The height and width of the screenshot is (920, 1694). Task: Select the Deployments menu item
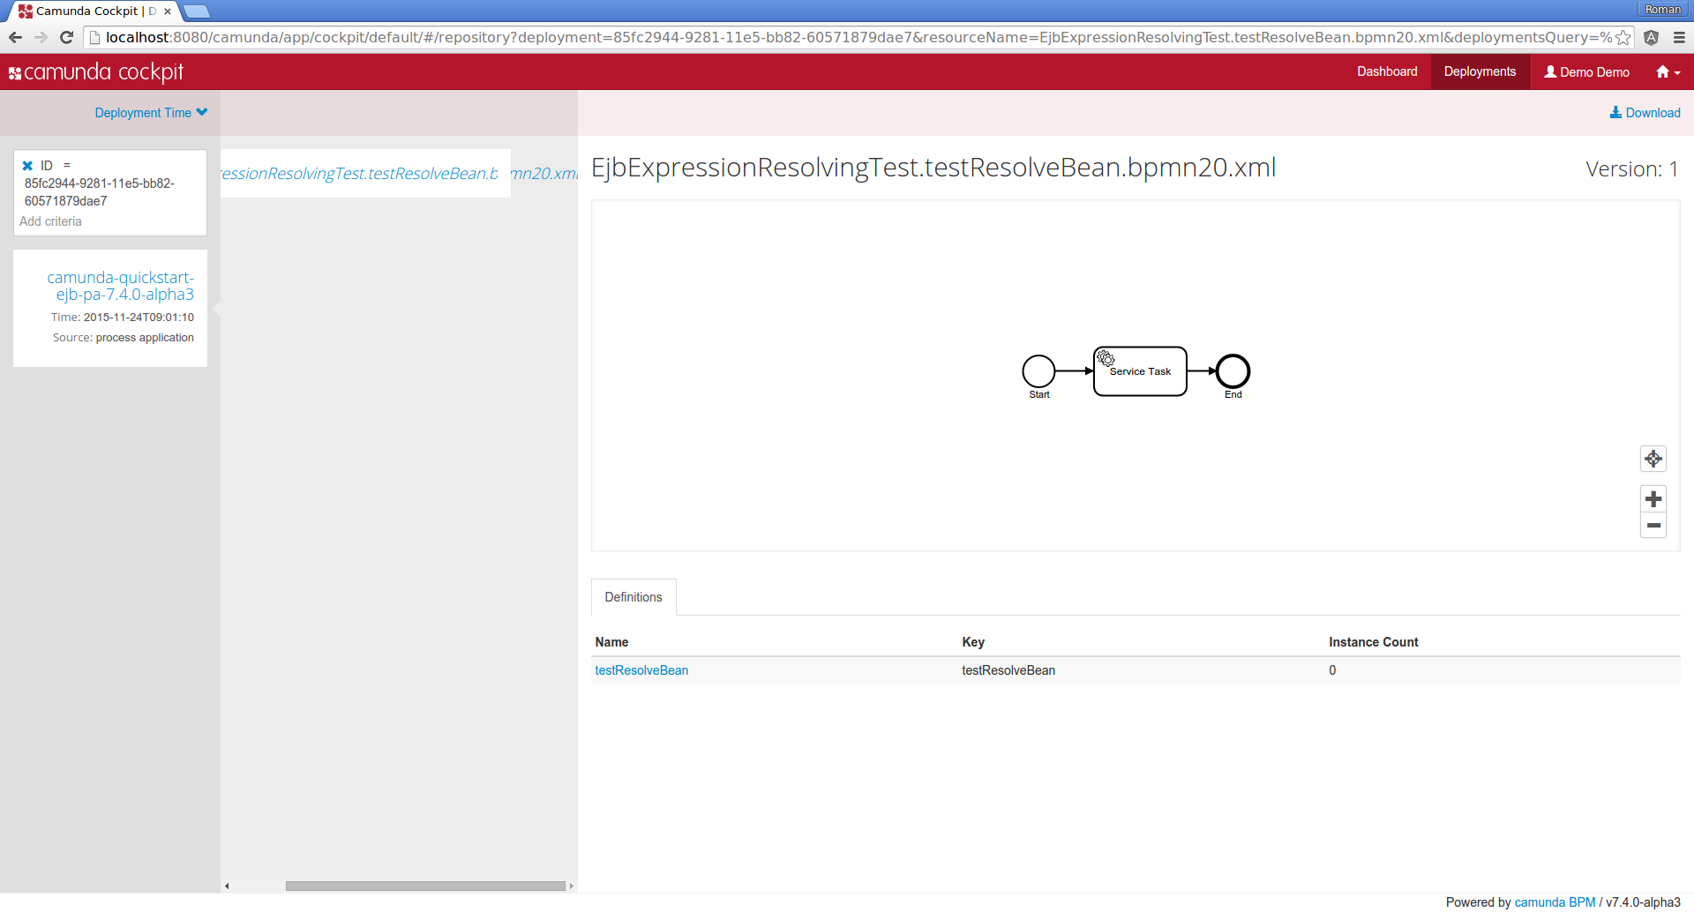pos(1480,71)
